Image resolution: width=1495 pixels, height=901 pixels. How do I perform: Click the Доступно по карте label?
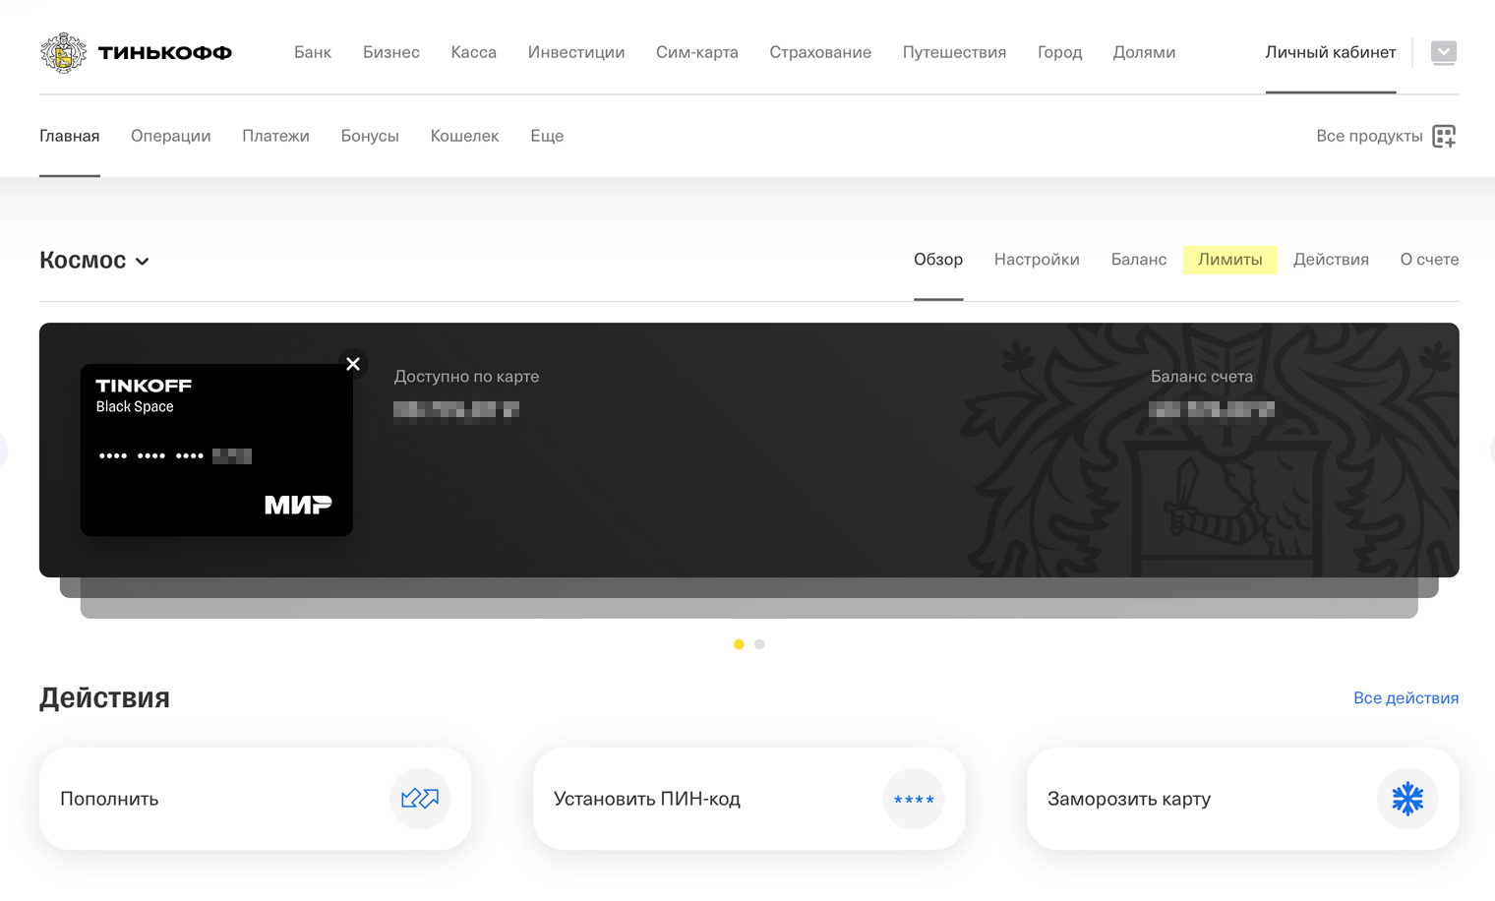[466, 377]
